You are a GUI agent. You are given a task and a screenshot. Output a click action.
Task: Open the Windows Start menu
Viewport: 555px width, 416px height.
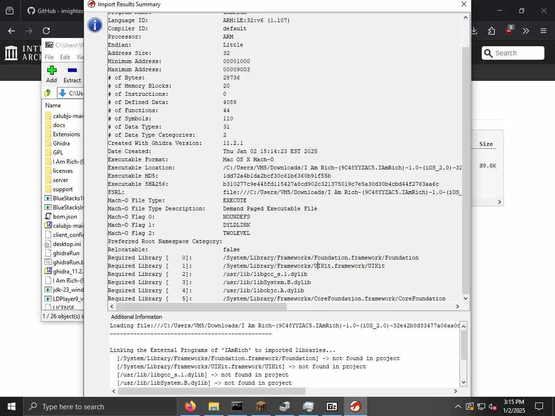[12, 406]
